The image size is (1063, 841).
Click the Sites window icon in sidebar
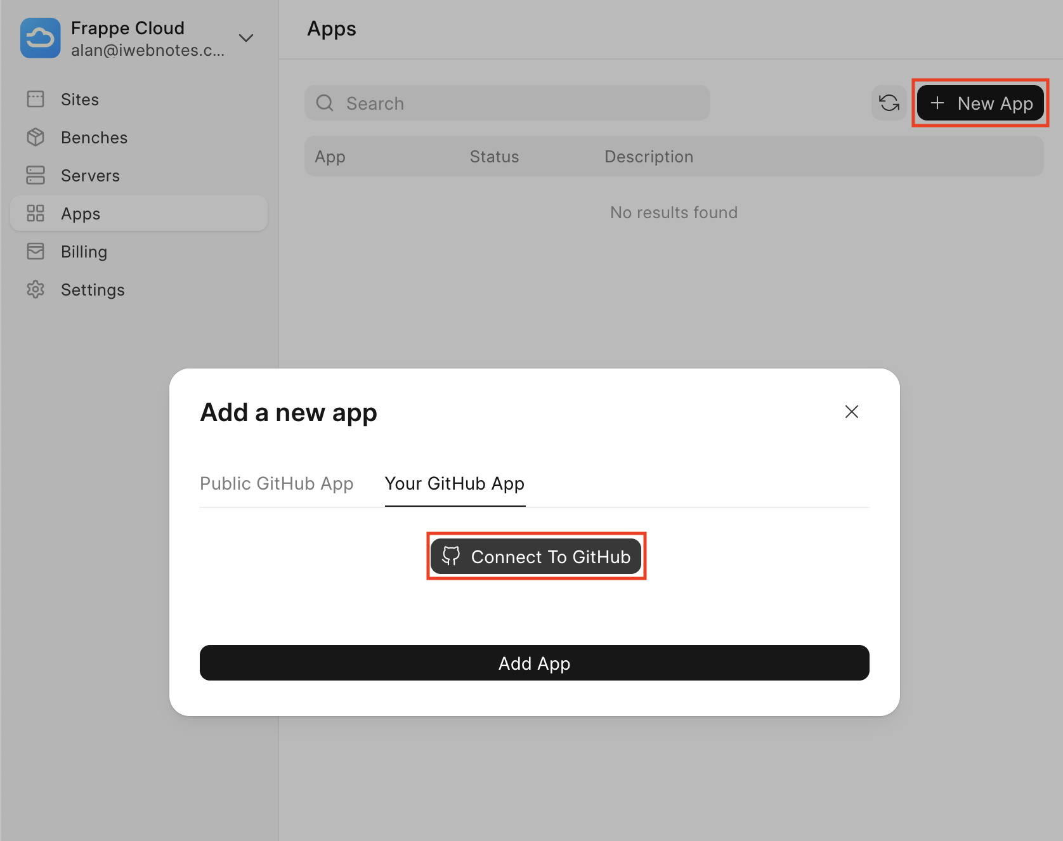click(36, 100)
